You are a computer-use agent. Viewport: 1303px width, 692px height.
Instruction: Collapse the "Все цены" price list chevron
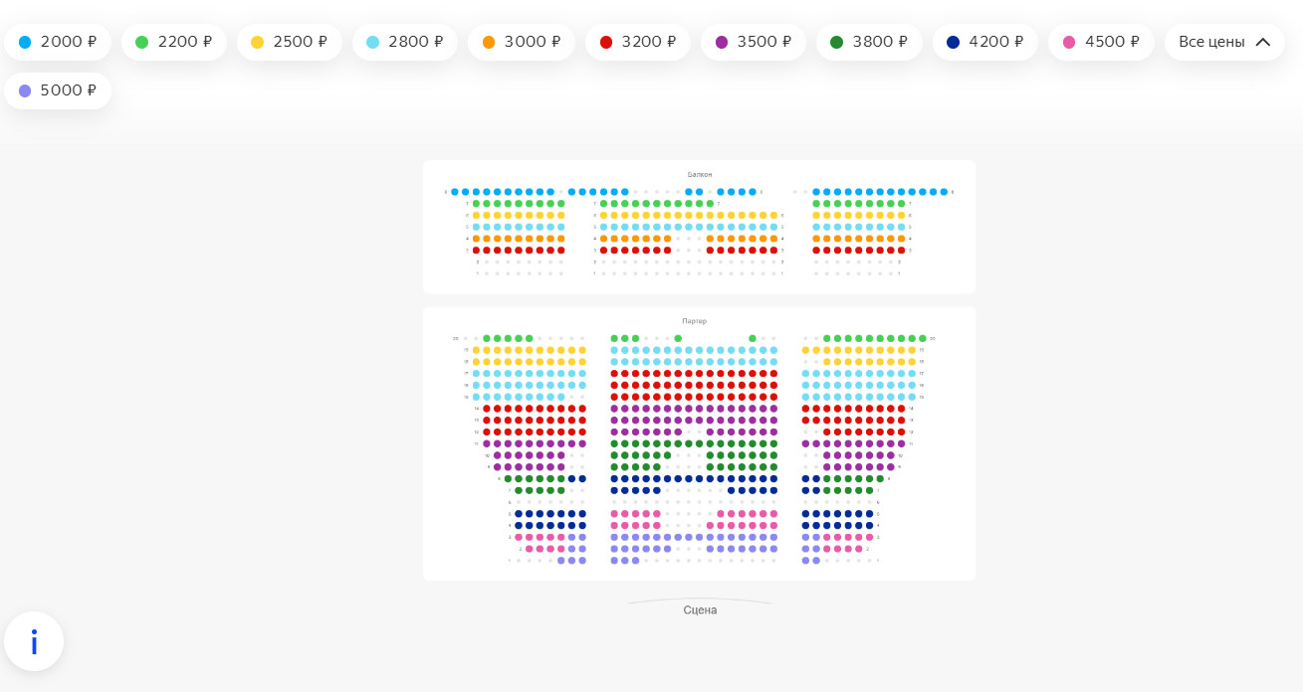[x=1263, y=42]
